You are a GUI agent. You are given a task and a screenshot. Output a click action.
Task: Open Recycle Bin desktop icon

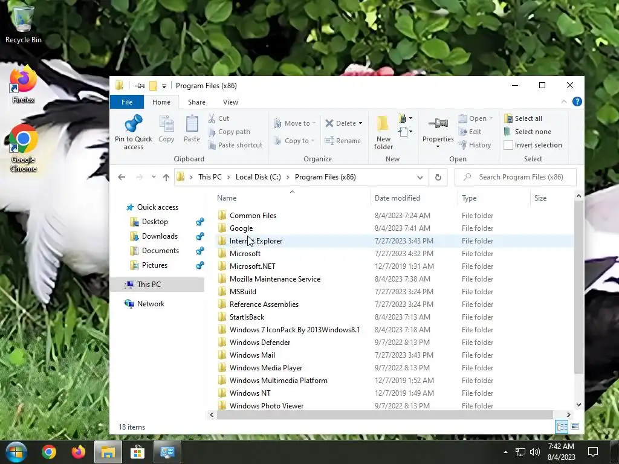24,24
